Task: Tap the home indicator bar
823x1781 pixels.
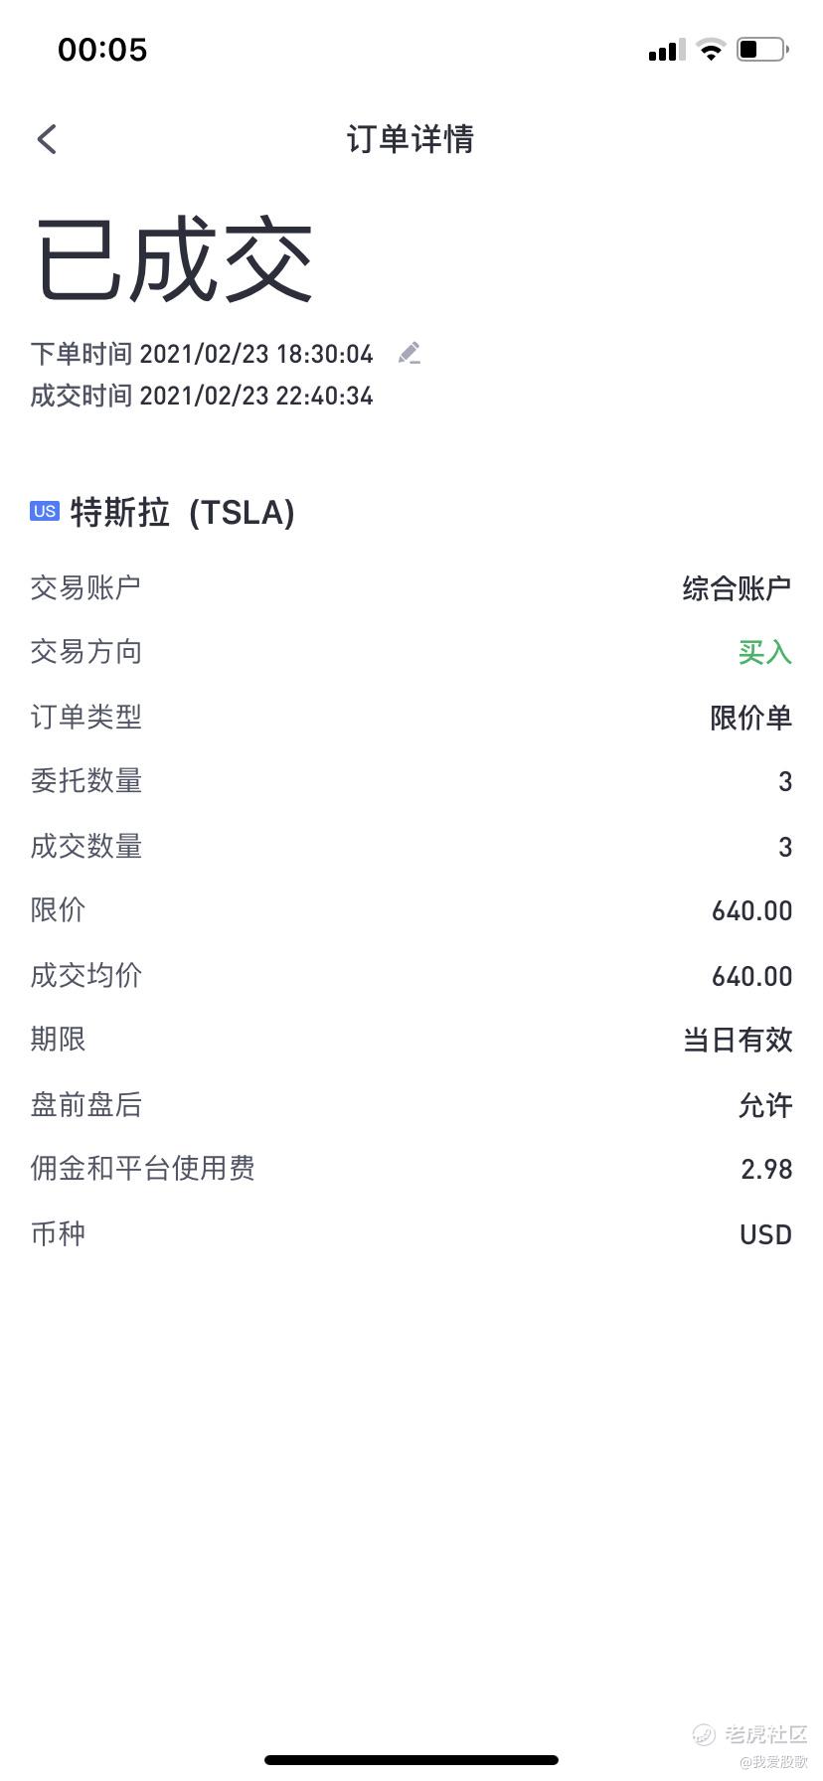Action: [x=411, y=1760]
